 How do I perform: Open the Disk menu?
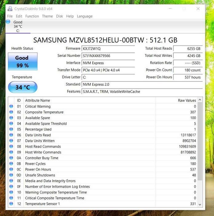59,16
